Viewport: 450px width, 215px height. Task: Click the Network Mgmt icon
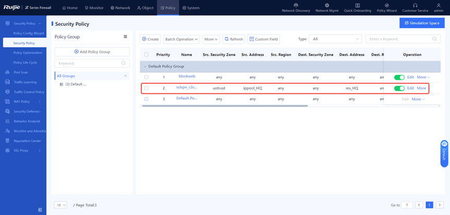(x=327, y=5)
